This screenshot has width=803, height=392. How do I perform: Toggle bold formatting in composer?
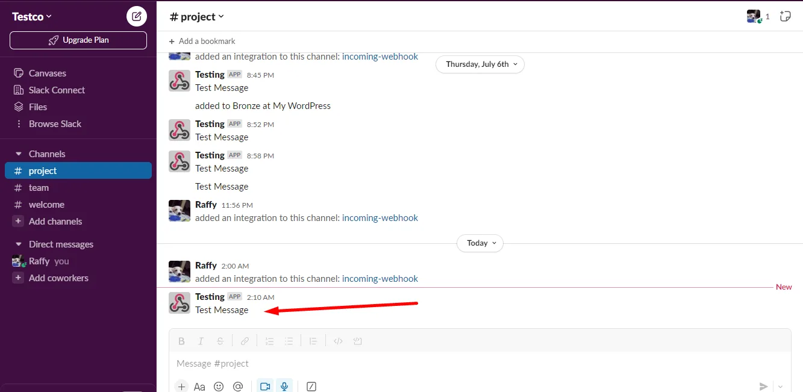click(x=181, y=341)
